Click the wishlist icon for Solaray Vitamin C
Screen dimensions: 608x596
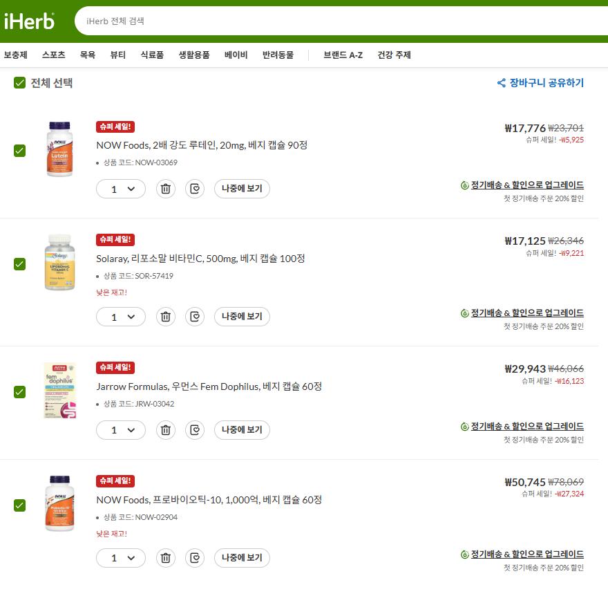point(195,317)
